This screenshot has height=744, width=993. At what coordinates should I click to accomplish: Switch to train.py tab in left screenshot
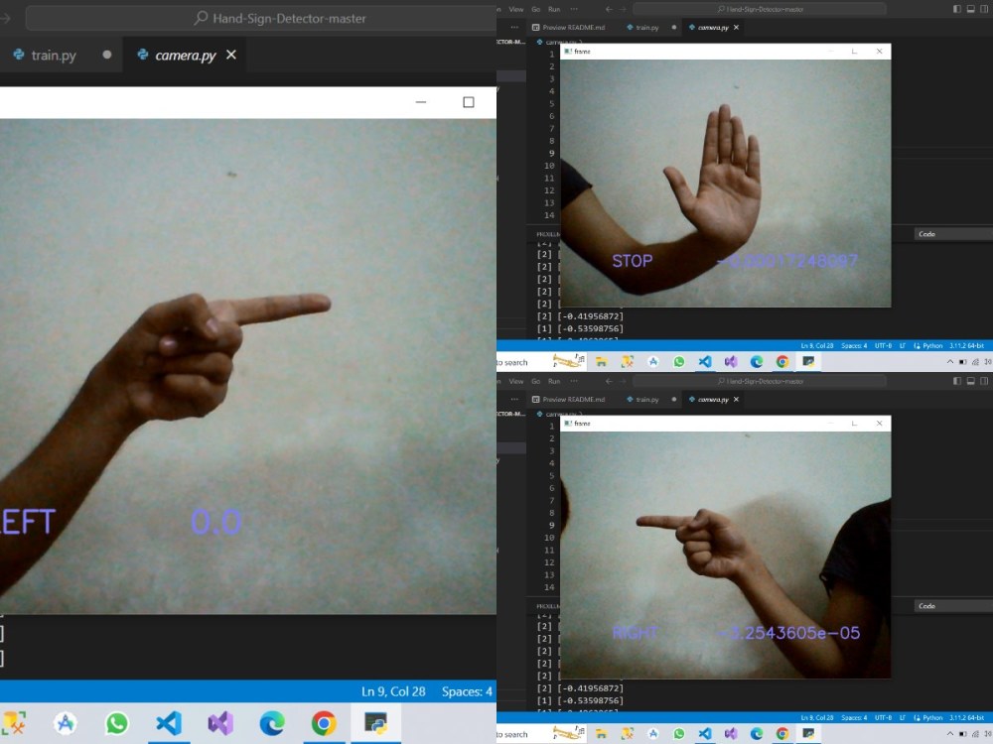pyautogui.click(x=54, y=55)
